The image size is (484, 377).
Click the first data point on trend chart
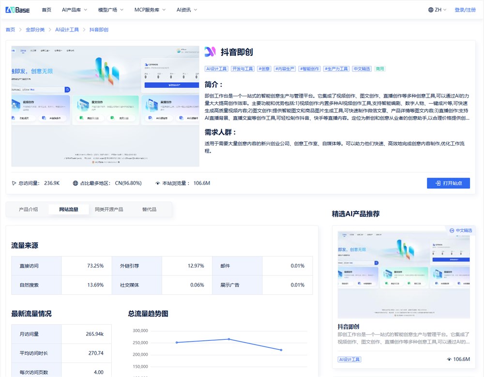click(x=177, y=343)
